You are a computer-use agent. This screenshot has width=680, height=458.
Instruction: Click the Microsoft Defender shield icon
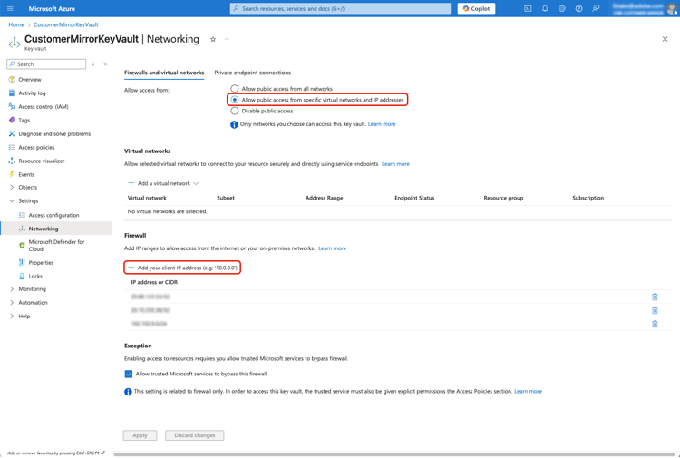pyautogui.click(x=22, y=246)
